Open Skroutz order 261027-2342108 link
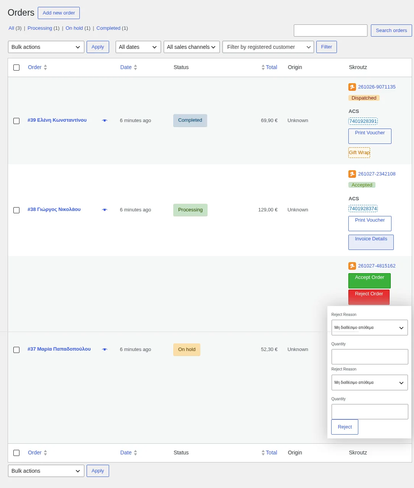 click(x=377, y=174)
